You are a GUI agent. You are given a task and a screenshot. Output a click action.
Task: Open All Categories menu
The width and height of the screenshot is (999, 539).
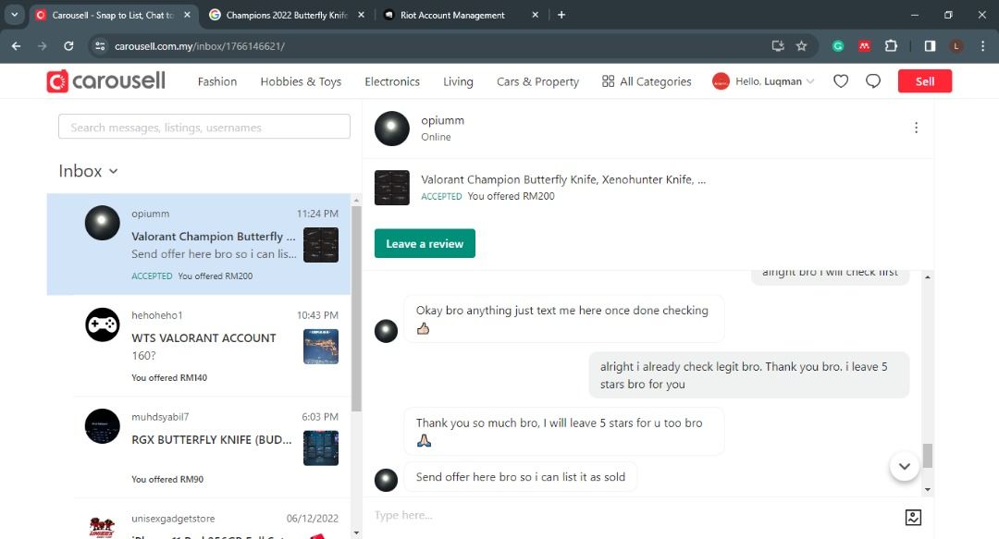pos(647,81)
